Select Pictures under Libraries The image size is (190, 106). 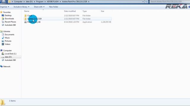[x=8, y=41]
